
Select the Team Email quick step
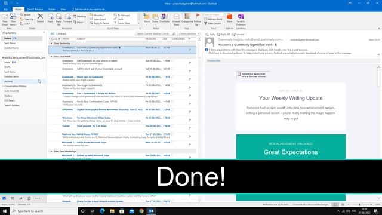click(98, 19)
